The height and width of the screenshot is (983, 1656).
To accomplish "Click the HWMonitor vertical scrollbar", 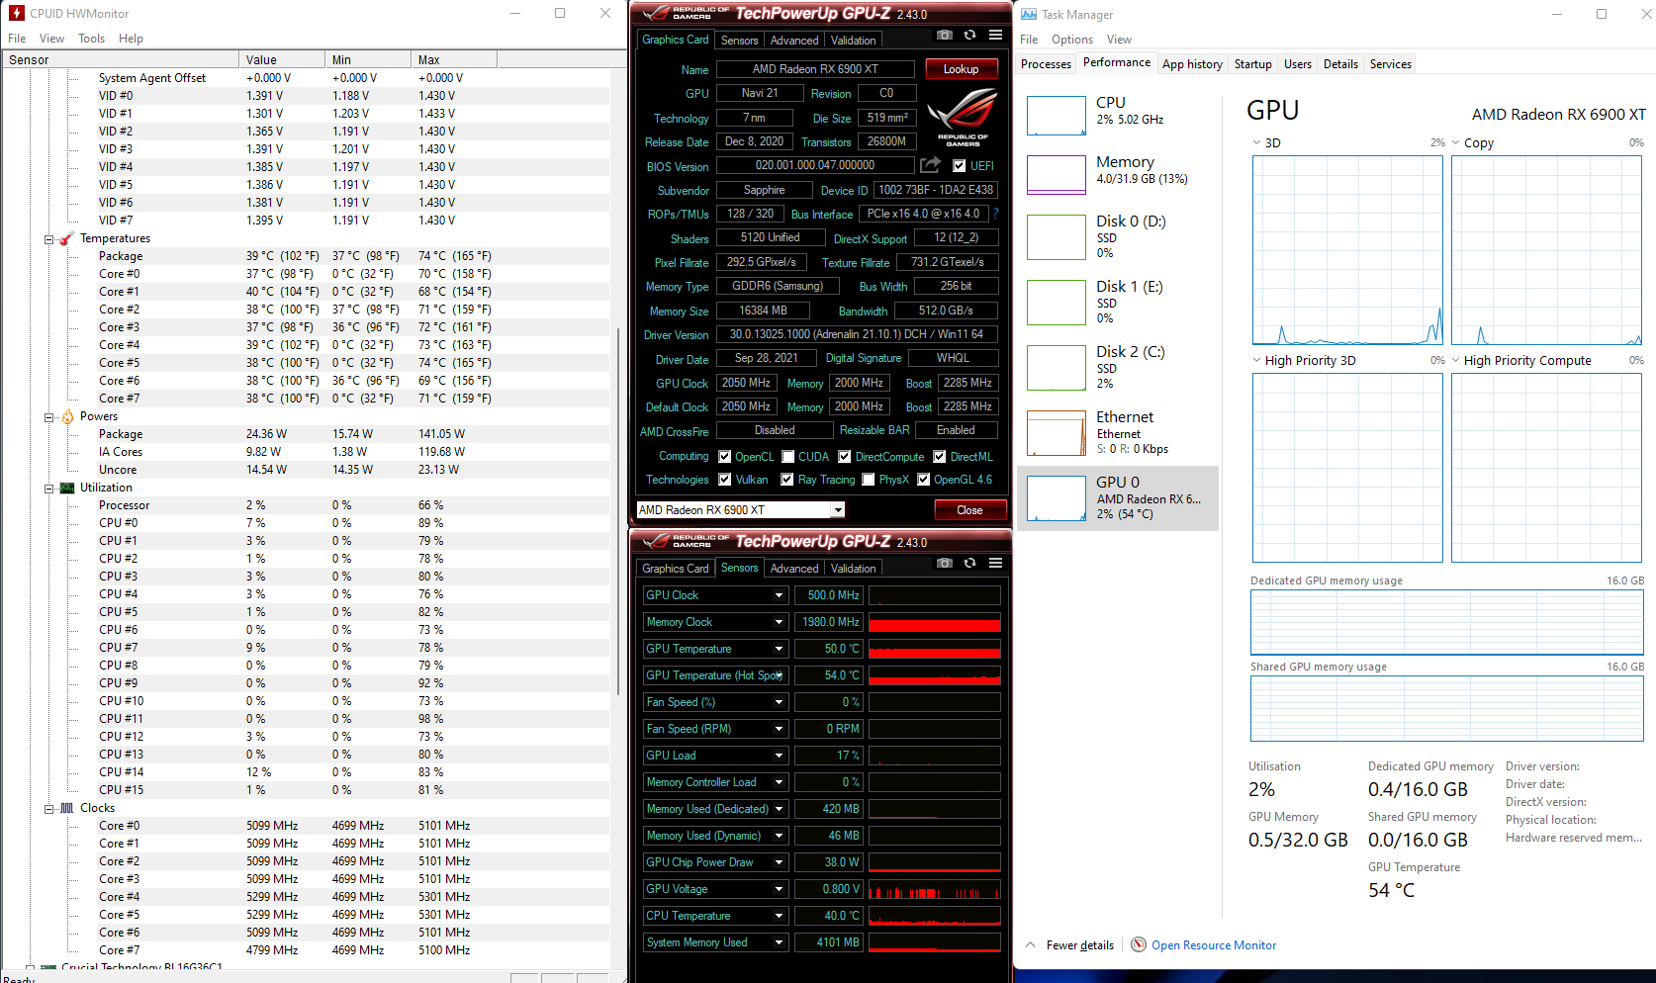I will point(620,512).
